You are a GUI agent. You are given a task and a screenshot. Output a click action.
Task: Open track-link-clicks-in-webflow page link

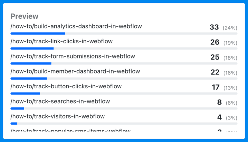61,41
